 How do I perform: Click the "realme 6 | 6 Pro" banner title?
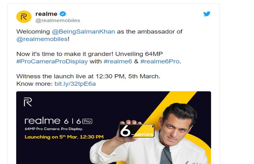pos(58,121)
